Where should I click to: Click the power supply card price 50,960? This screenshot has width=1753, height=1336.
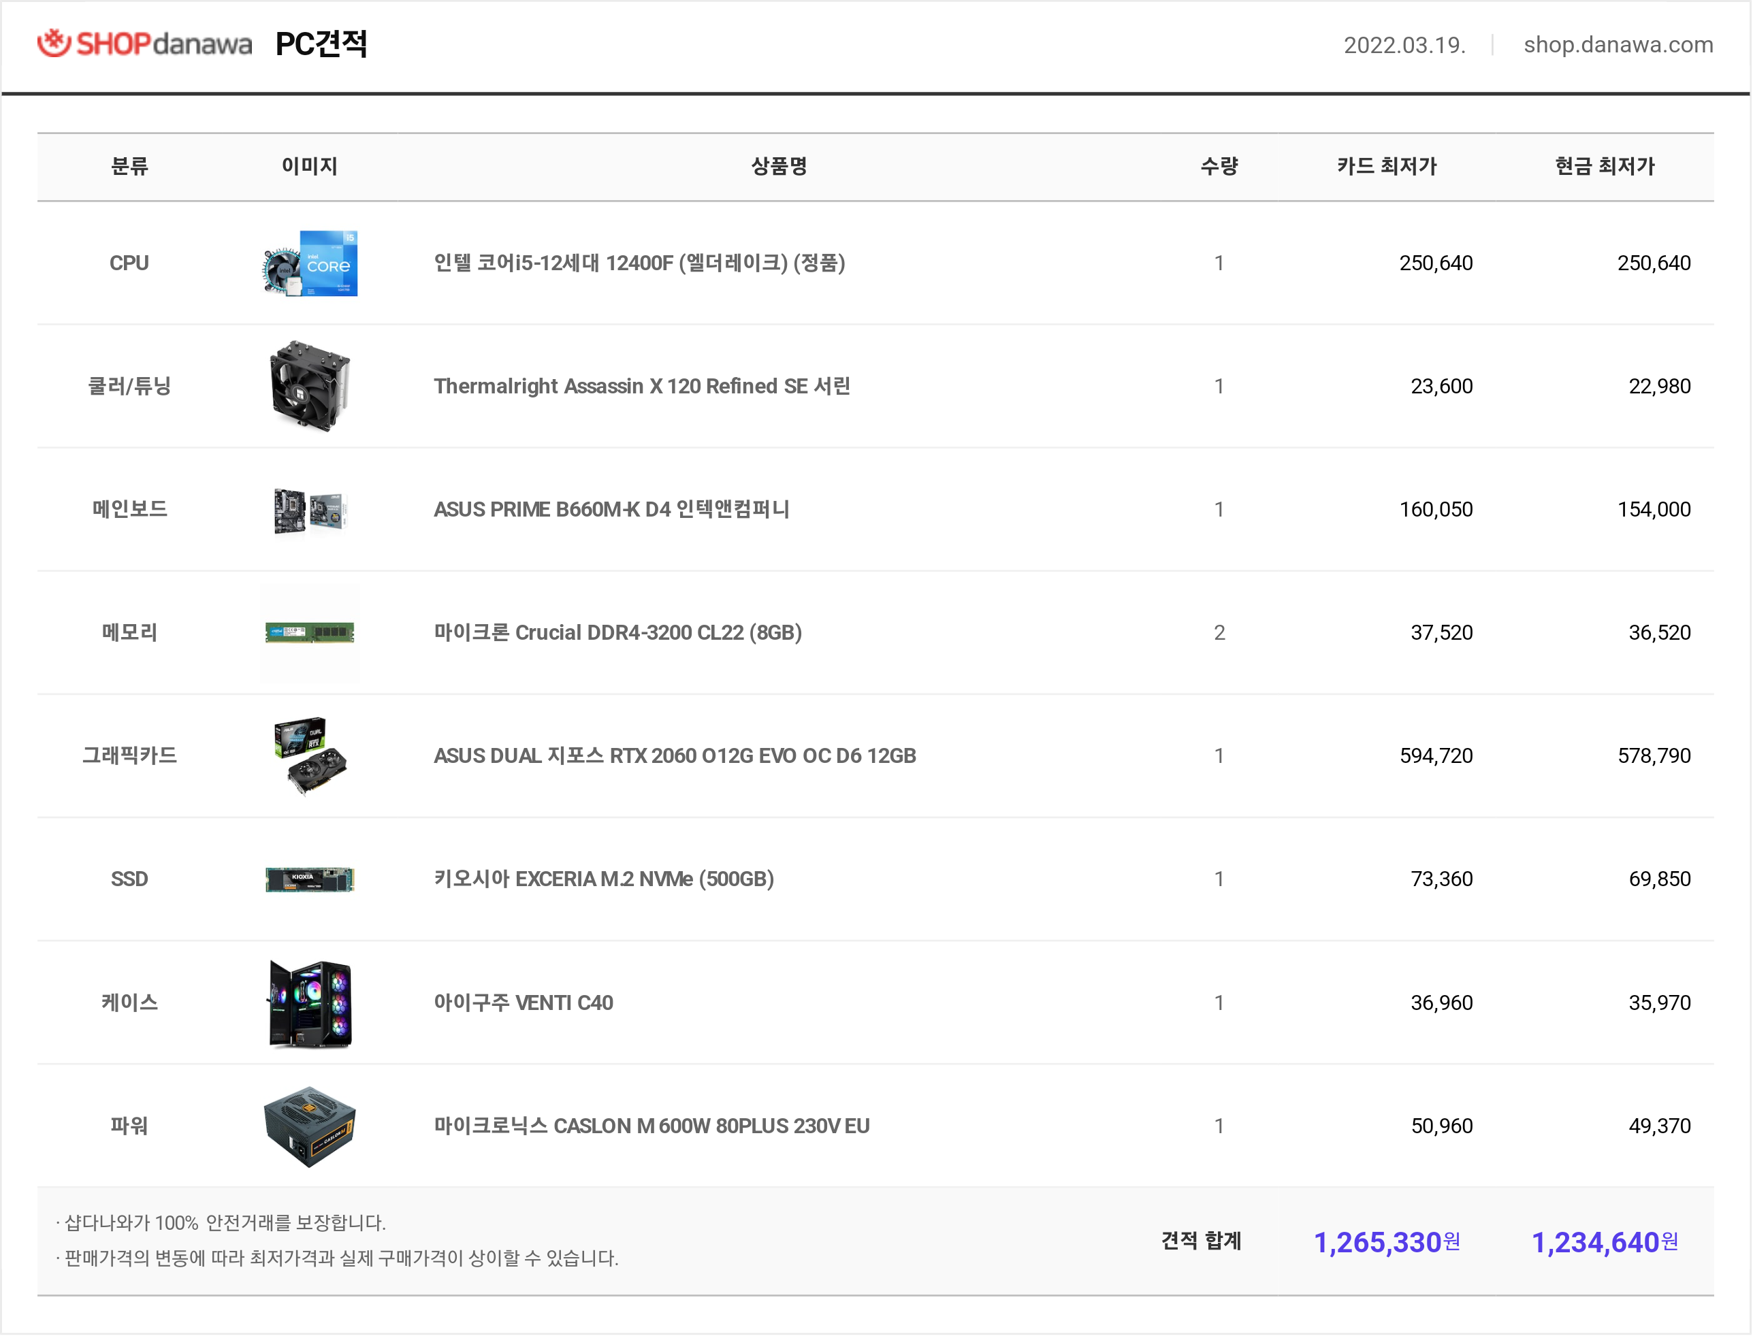coord(1442,1127)
